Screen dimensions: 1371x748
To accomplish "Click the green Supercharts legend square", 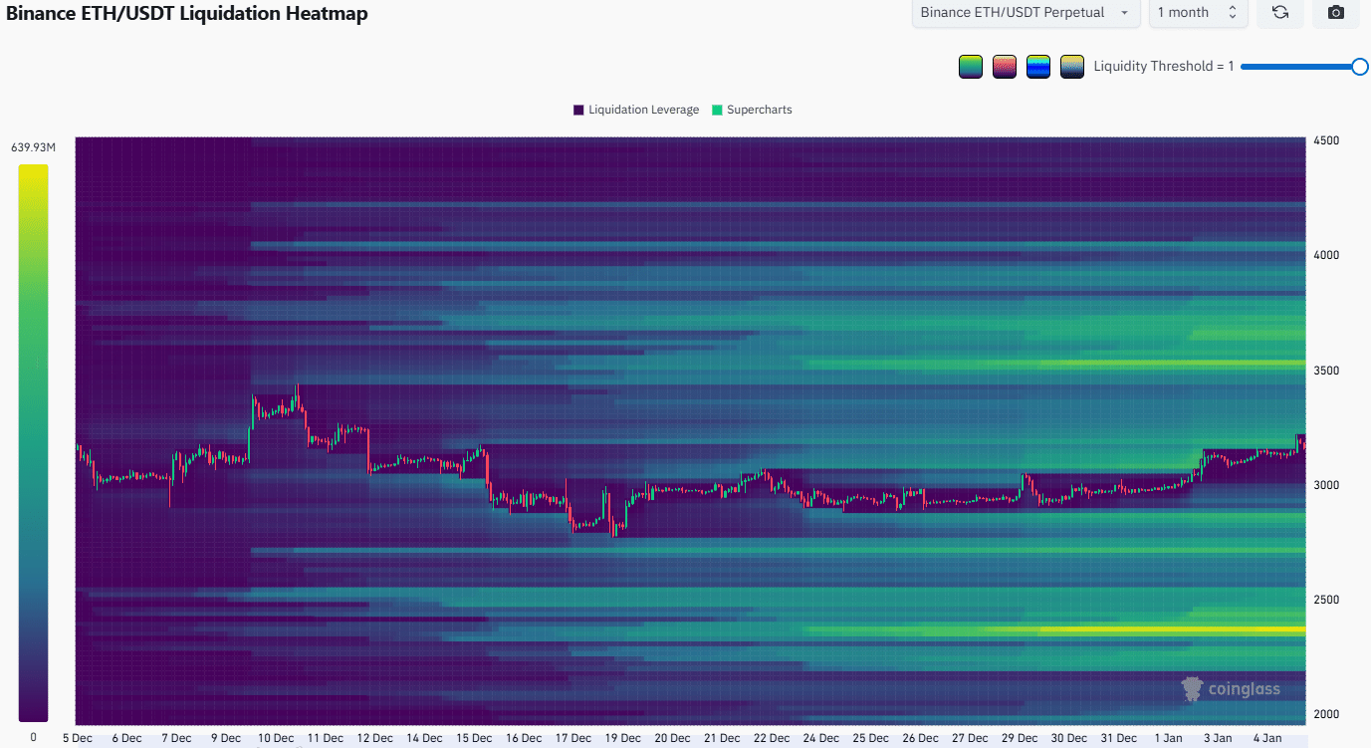I will point(717,110).
